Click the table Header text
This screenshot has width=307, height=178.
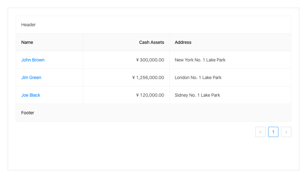[29, 25]
